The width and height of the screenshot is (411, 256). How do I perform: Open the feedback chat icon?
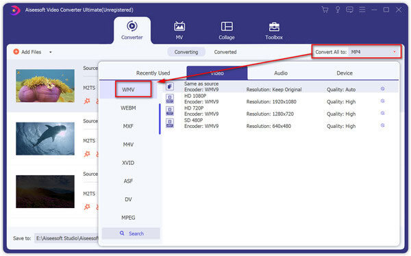tap(349, 10)
